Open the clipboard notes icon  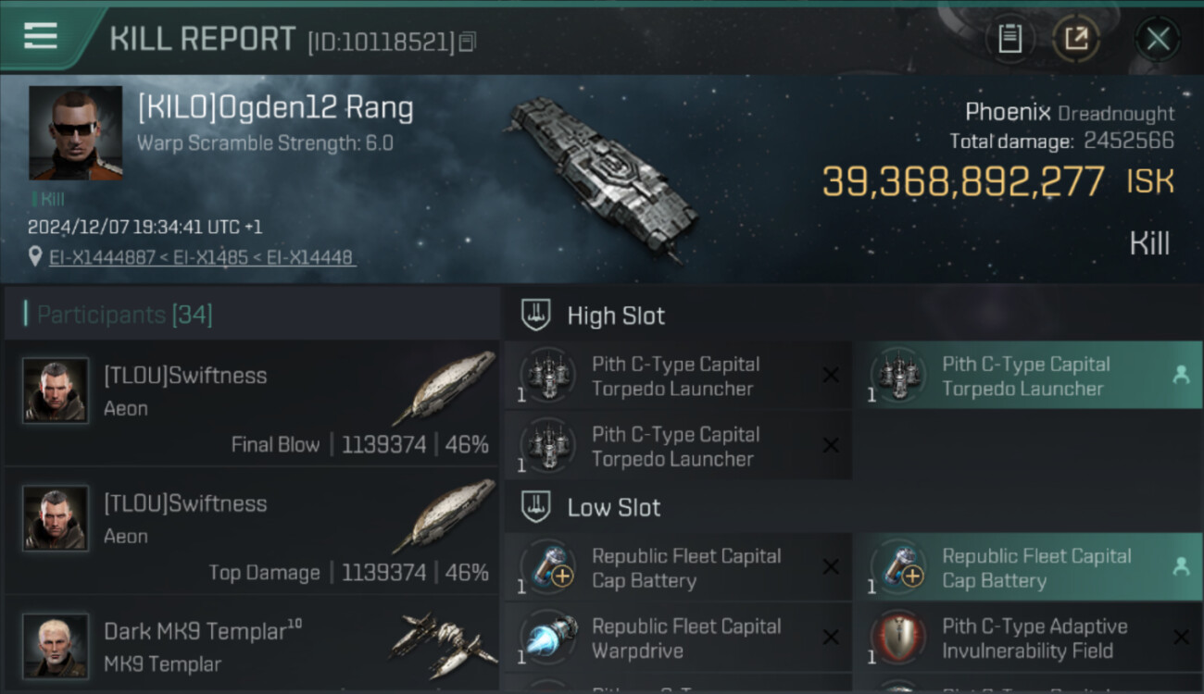coord(1010,39)
